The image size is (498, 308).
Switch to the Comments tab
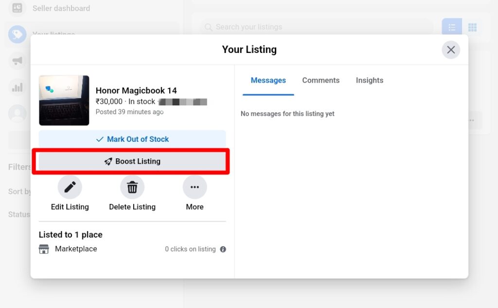coord(321,81)
